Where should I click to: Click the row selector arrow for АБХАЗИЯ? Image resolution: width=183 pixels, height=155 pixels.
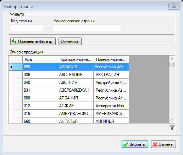coord(11,67)
